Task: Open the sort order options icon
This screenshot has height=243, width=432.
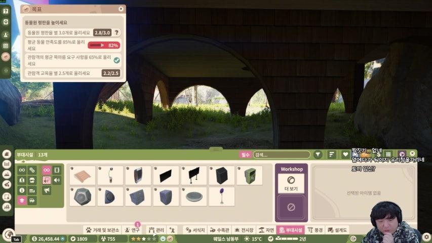Action: (331, 155)
